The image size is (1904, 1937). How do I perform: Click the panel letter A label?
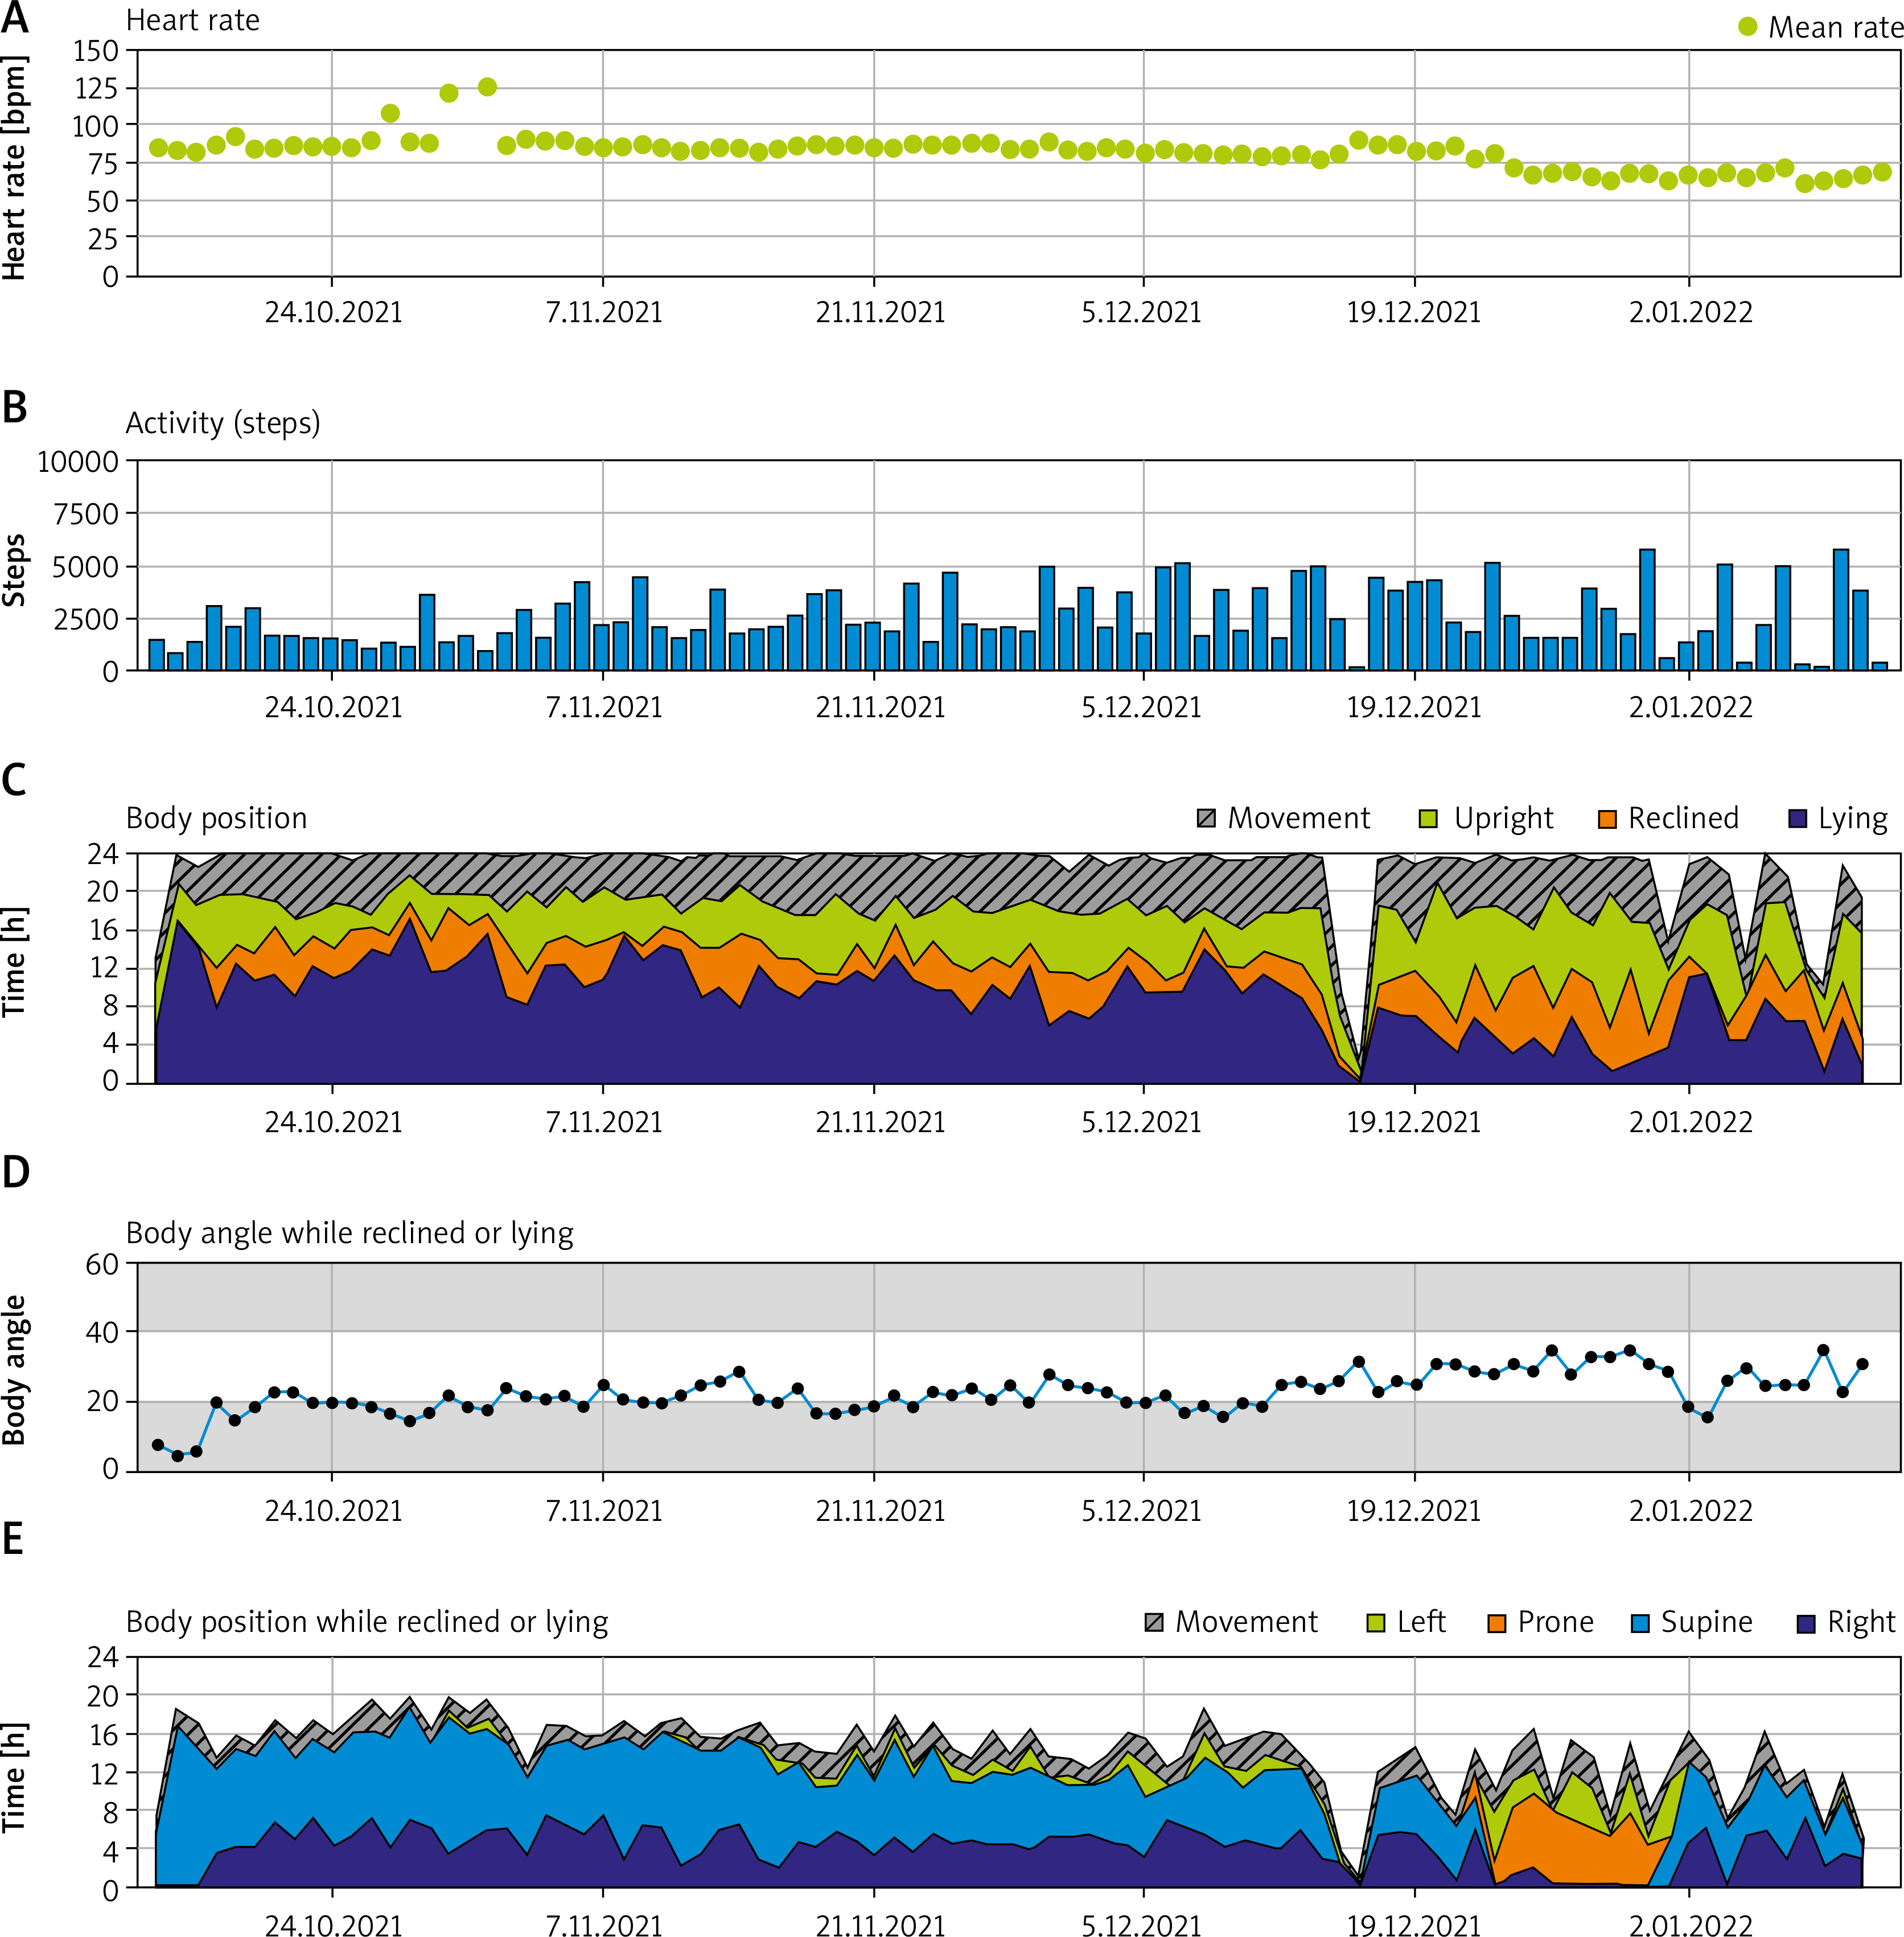click(14, 18)
